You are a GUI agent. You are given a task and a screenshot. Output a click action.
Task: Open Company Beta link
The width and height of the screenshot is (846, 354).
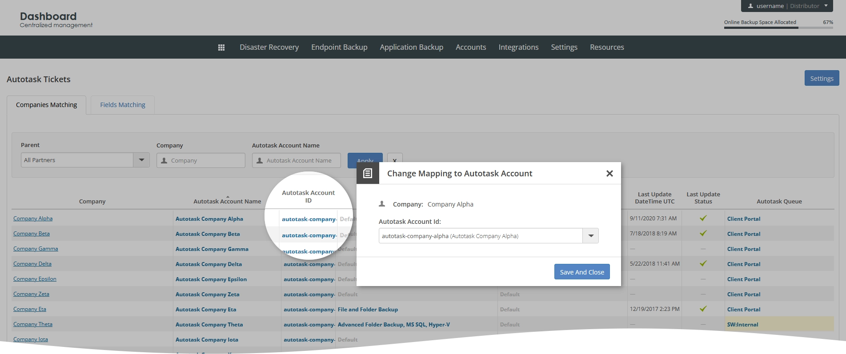tap(32, 234)
